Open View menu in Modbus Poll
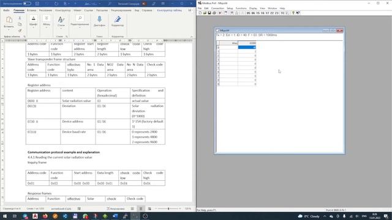Screen dimensions: 392x220 pyautogui.click(x=262, y=8)
